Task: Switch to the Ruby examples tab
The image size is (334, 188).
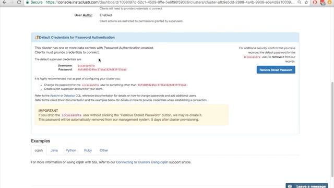Action: (x=88, y=150)
